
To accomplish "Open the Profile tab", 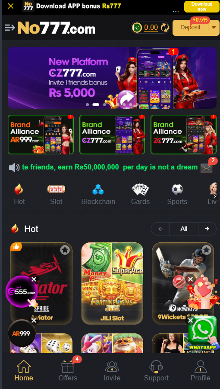I will [201, 371].
